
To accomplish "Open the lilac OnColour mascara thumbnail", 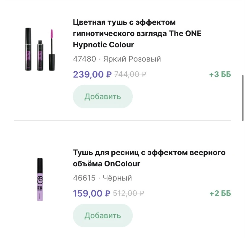I will click(40, 180).
